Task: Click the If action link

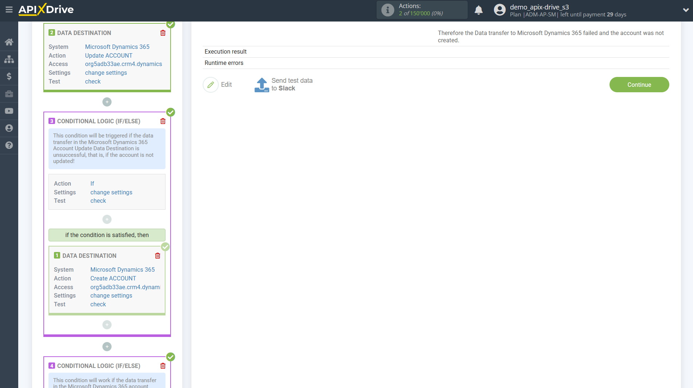Action: 92,183
